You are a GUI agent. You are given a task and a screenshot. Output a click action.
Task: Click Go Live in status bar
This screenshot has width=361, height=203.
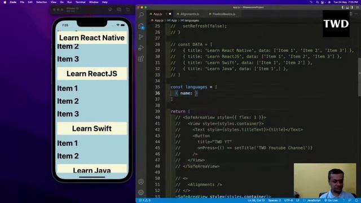[x=331, y=201]
